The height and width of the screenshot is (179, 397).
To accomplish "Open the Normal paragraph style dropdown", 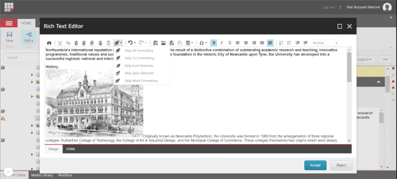I will click(x=325, y=43).
